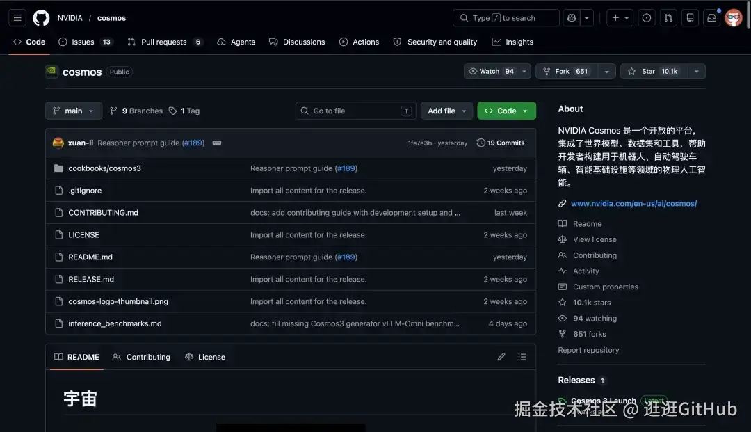Open the Copilot chat icon
Image resolution: width=751 pixels, height=432 pixels.
(x=572, y=18)
